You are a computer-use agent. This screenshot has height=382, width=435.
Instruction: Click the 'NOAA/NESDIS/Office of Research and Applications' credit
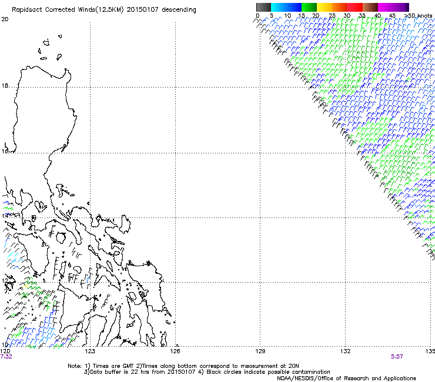[x=346, y=378]
